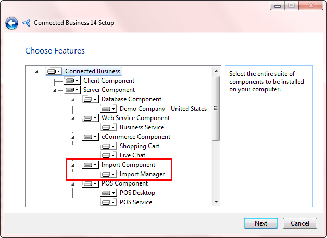Image resolution: width=327 pixels, height=238 pixels.
Task: Select the Import Component tree item
Action: [x=128, y=165]
